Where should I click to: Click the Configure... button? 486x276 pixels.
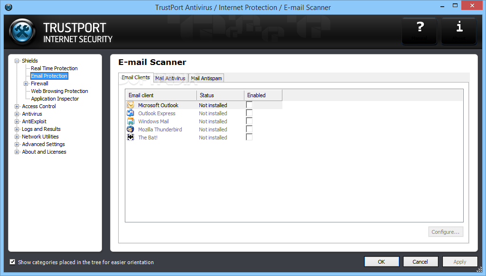(446, 232)
